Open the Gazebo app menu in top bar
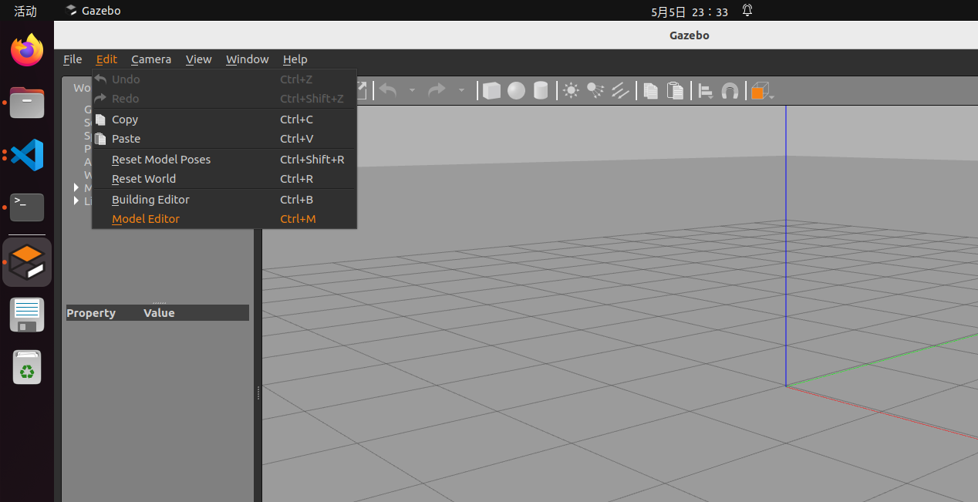978x502 pixels. tap(93, 11)
